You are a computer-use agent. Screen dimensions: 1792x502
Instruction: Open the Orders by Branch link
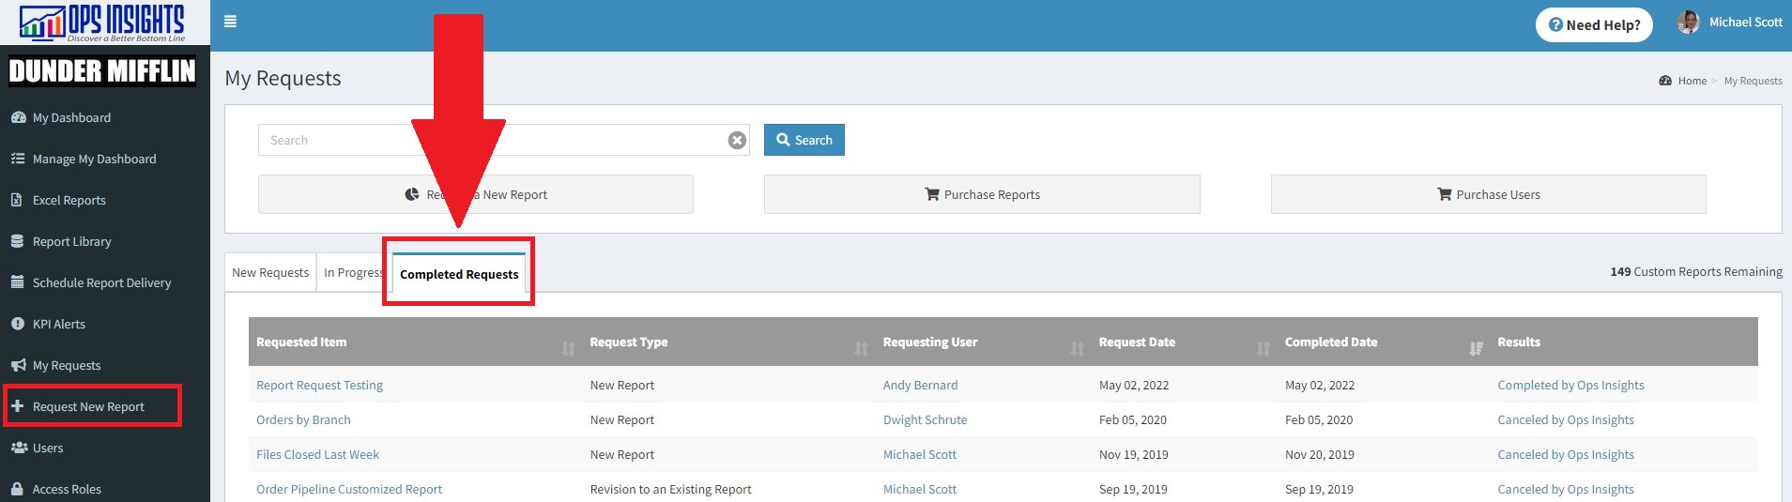pyautogui.click(x=303, y=419)
